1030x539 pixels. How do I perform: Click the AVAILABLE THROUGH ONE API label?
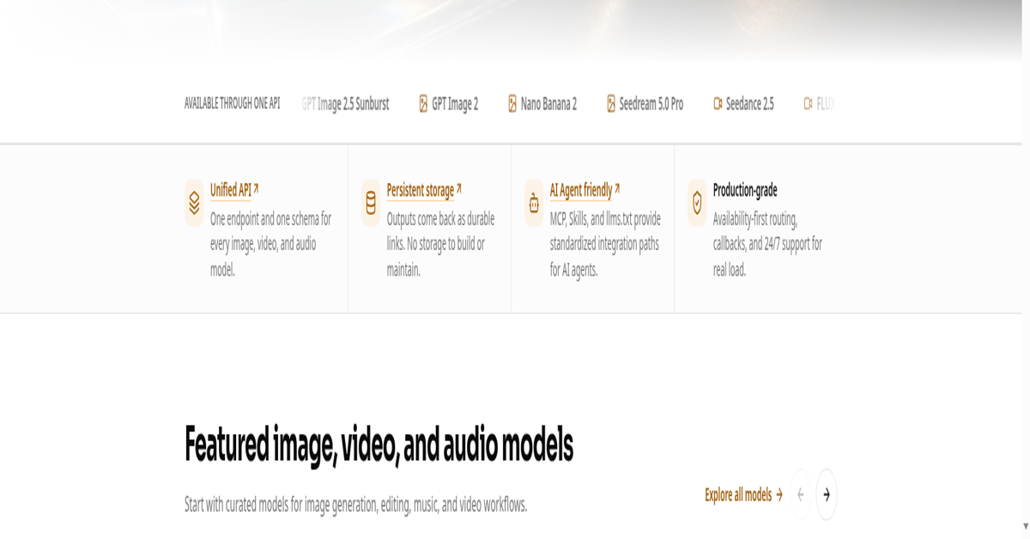[x=232, y=103]
